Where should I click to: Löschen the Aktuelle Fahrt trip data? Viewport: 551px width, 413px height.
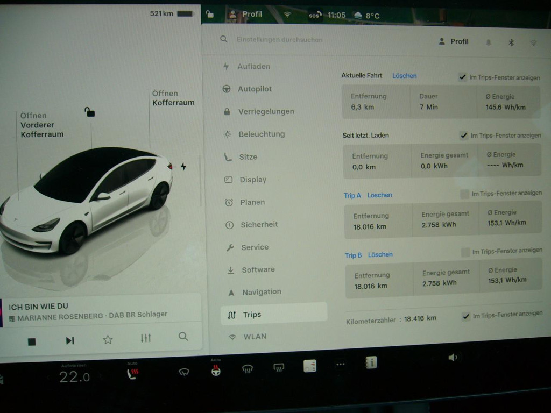404,76
